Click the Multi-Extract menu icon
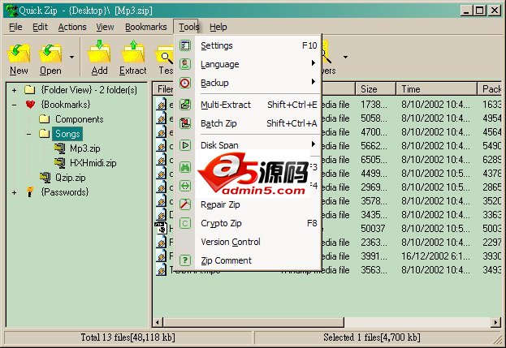The width and height of the screenshot is (506, 348). click(185, 105)
